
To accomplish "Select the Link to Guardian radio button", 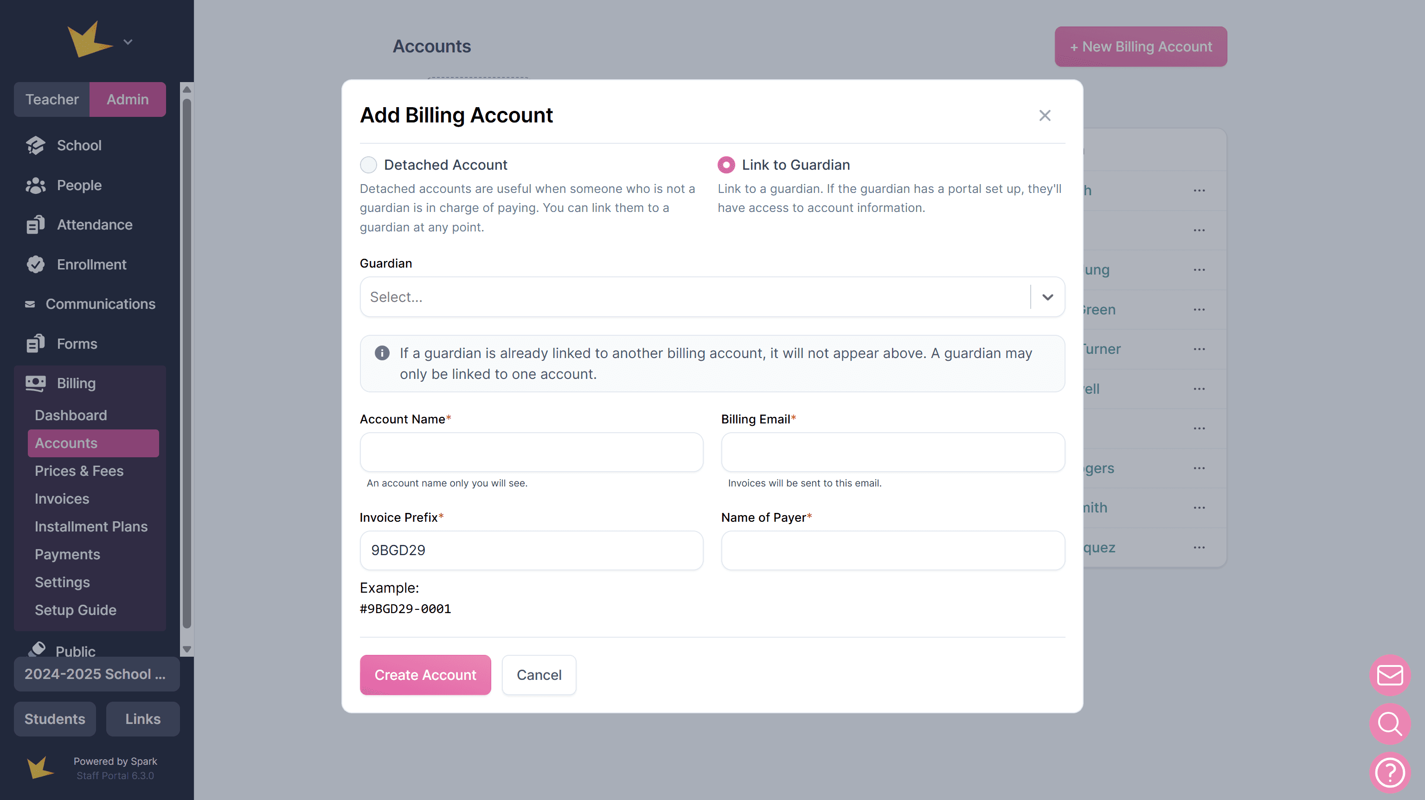I will [x=726, y=165].
